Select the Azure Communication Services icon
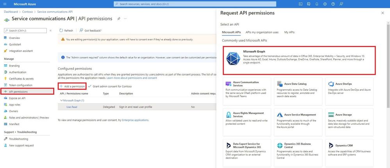 (x=229, y=84)
